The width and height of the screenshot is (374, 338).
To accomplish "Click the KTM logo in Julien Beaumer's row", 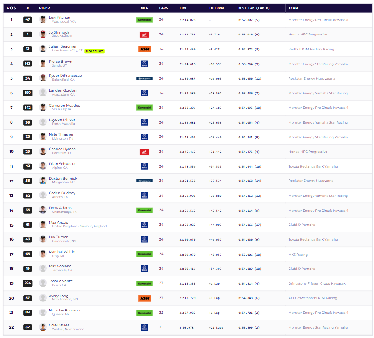I will point(144,49).
